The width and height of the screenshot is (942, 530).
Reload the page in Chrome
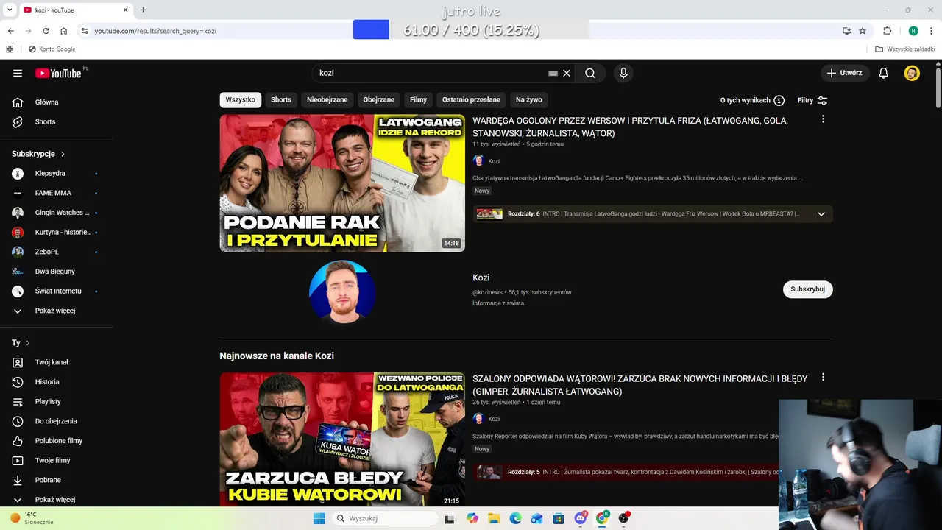46,31
